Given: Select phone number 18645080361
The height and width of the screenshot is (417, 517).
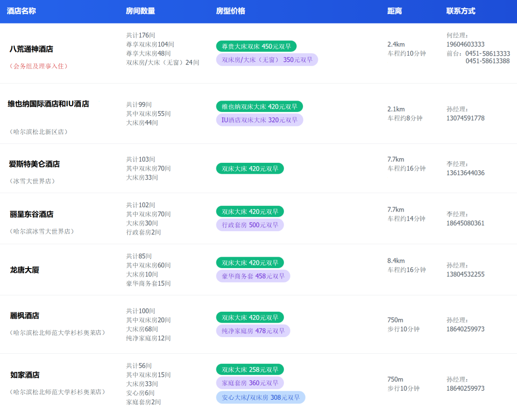Looking at the screenshot, I should click(465, 223).
